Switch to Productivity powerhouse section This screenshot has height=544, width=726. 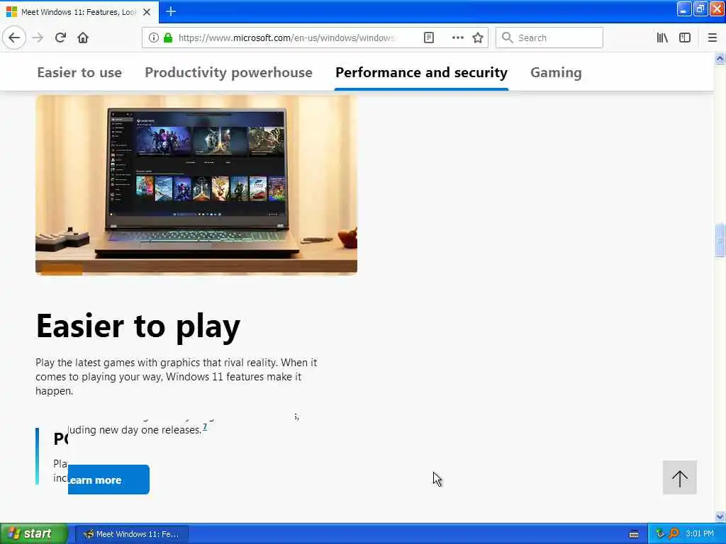tap(229, 73)
